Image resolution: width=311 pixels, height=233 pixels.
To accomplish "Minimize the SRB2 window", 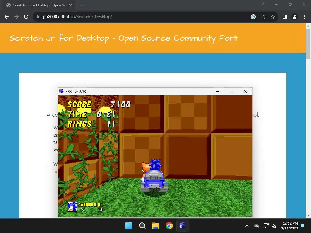I will (217, 91).
